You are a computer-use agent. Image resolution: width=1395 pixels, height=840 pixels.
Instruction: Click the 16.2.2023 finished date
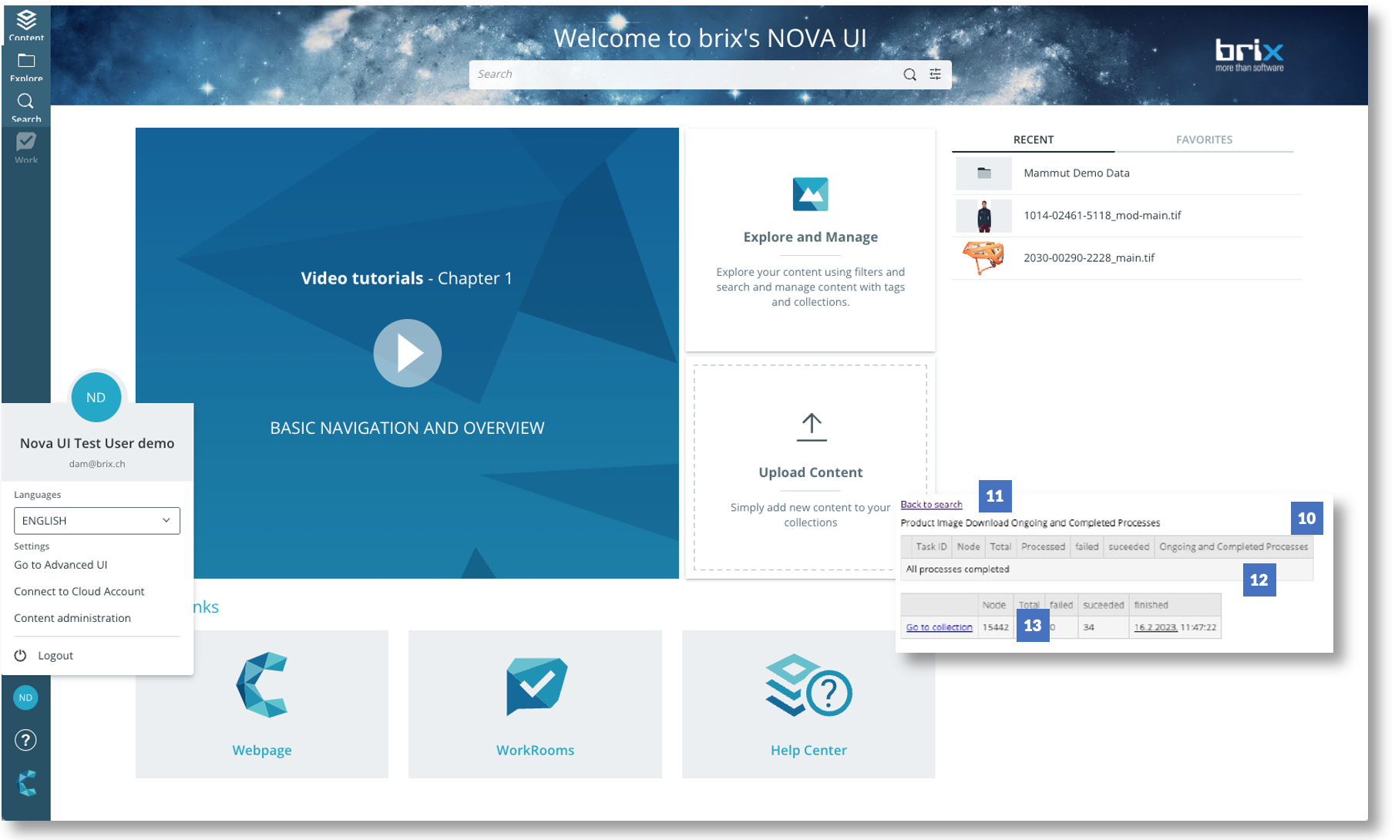[x=1155, y=627]
